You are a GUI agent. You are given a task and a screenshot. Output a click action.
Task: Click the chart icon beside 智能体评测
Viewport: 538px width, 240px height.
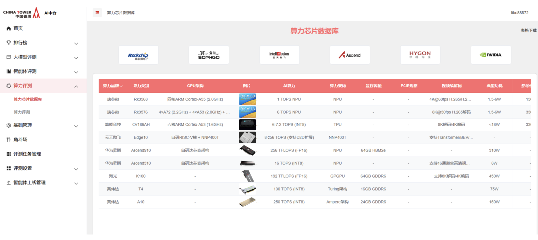tap(9, 72)
